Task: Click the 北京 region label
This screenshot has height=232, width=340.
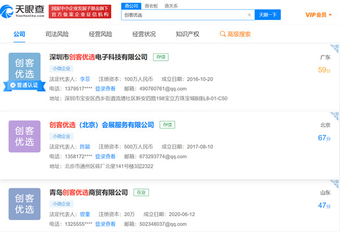Action: [325, 125]
